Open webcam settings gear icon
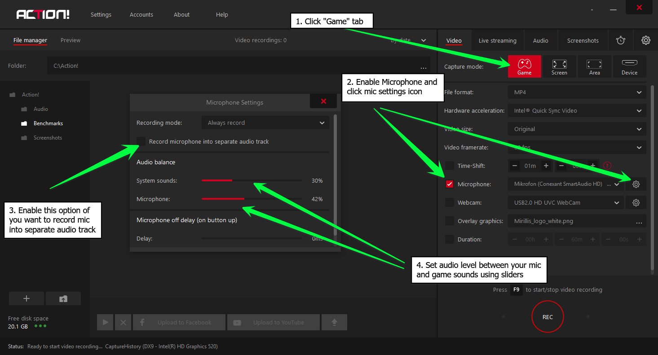The width and height of the screenshot is (658, 355). tap(636, 202)
